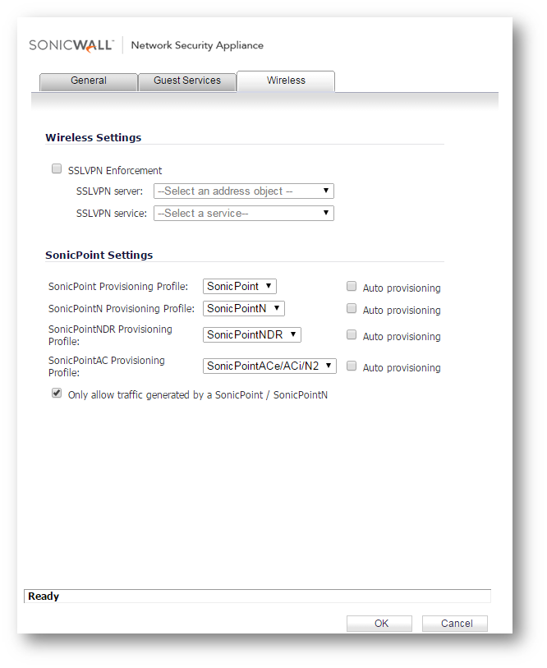Open SonicPoint Provisioning Profile dropdown
The height and width of the screenshot is (668, 547).
[240, 287]
